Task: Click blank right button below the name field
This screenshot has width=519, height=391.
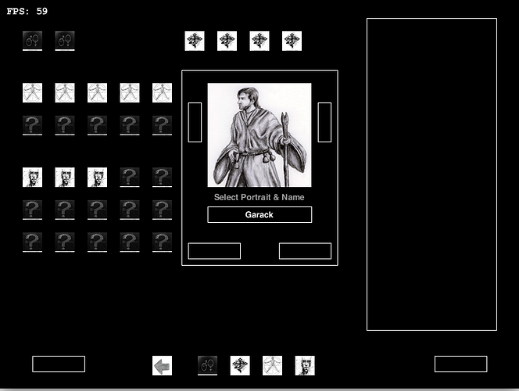Action: (x=305, y=251)
